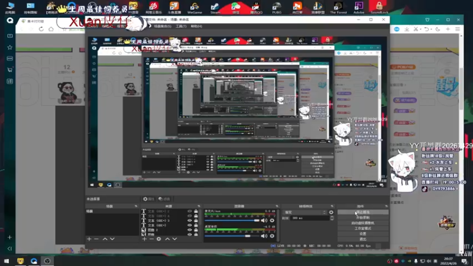This screenshot has width=473, height=266.
Task: Toggle visibility of 文本 (GDI+) 2 source
Action: coord(189,212)
